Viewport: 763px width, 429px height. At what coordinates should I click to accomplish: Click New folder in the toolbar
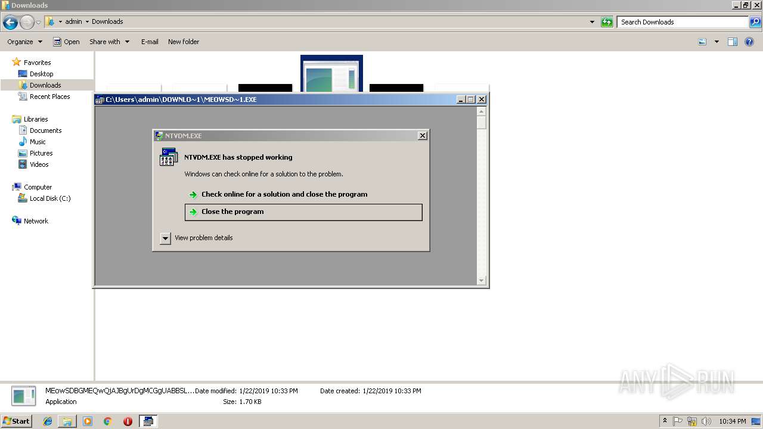pyautogui.click(x=184, y=42)
